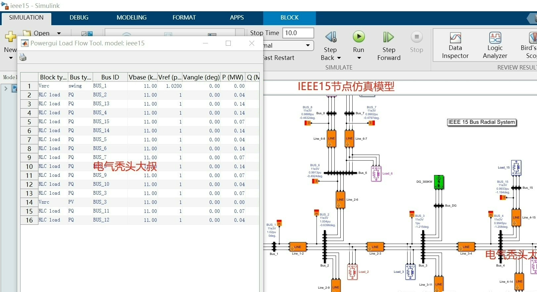Expand the Open button dropdown arrow
Image resolution: width=537 pixels, height=292 pixels.
click(x=59, y=33)
